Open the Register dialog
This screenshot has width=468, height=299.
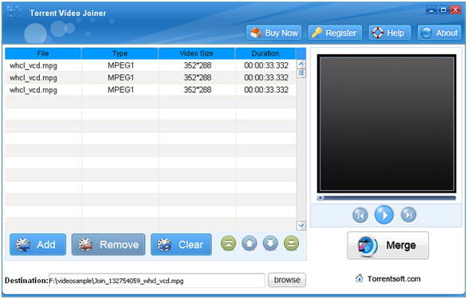[x=335, y=33]
